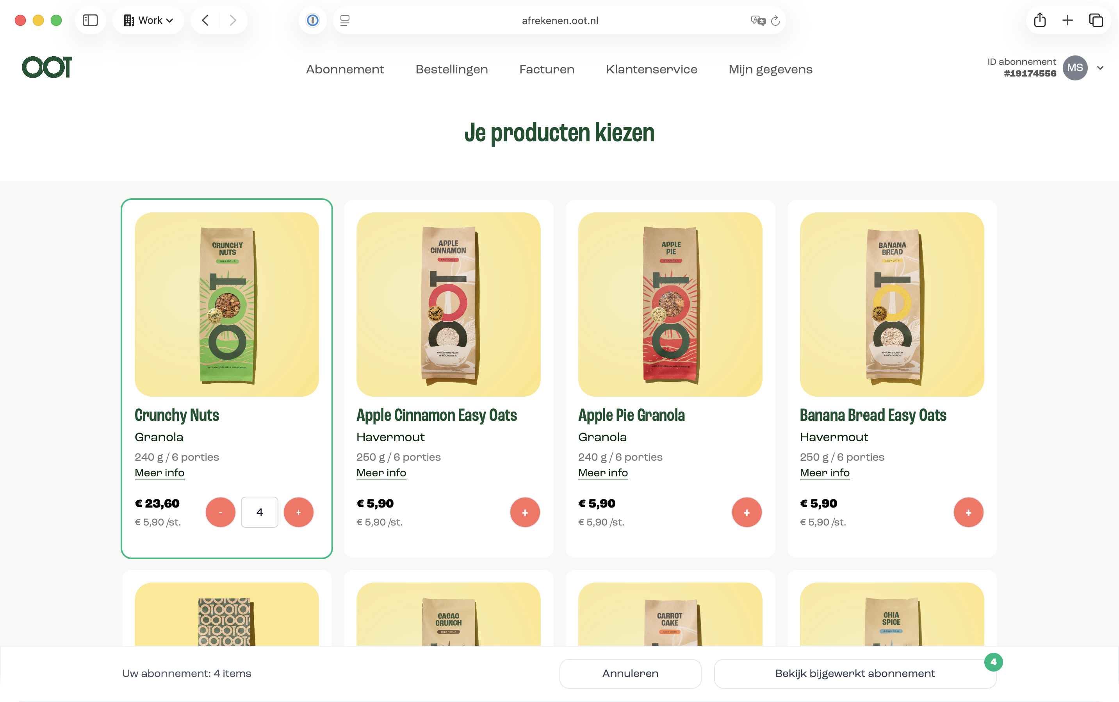Click the Apple Cinnamon product image

point(449,305)
